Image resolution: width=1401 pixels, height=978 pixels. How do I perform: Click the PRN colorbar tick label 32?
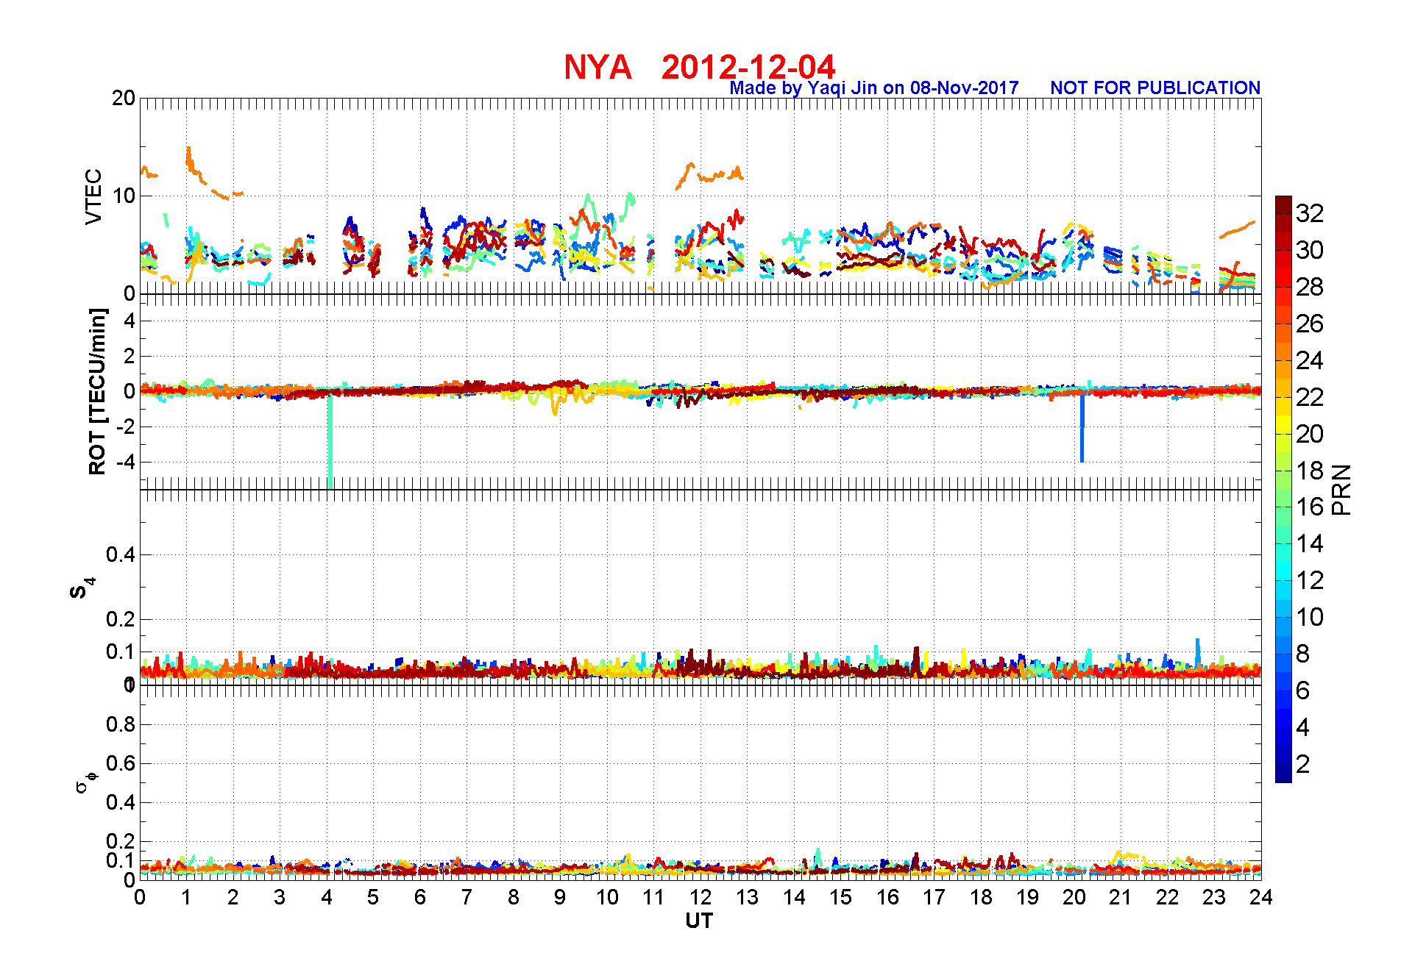pos(1310,213)
